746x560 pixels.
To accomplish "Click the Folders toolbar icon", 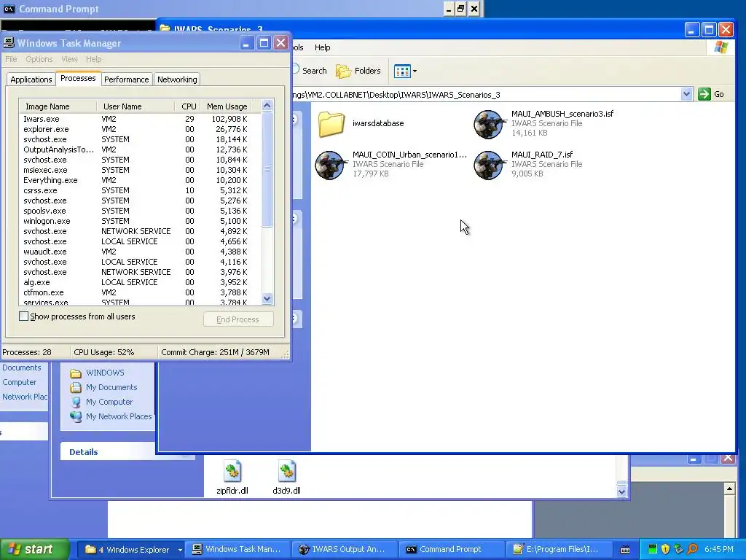I will pos(343,71).
